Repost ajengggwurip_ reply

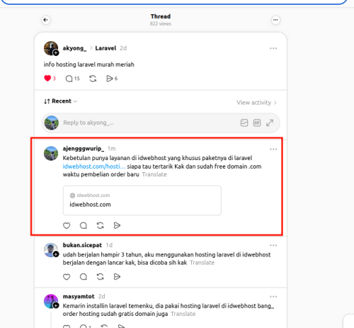tap(101, 225)
